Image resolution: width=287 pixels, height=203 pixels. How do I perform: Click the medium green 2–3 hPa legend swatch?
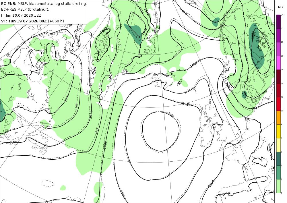278,173
